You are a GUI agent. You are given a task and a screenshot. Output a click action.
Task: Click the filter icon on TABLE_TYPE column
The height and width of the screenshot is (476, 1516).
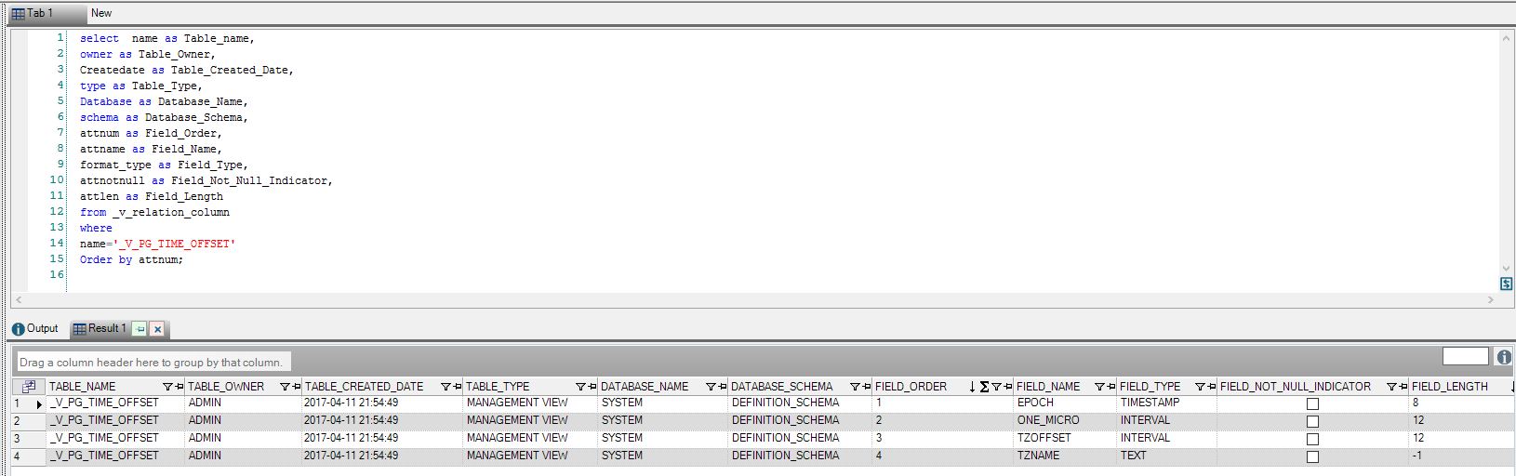click(580, 387)
